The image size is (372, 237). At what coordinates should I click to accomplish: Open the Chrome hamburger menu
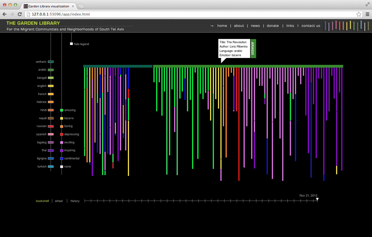point(367,14)
